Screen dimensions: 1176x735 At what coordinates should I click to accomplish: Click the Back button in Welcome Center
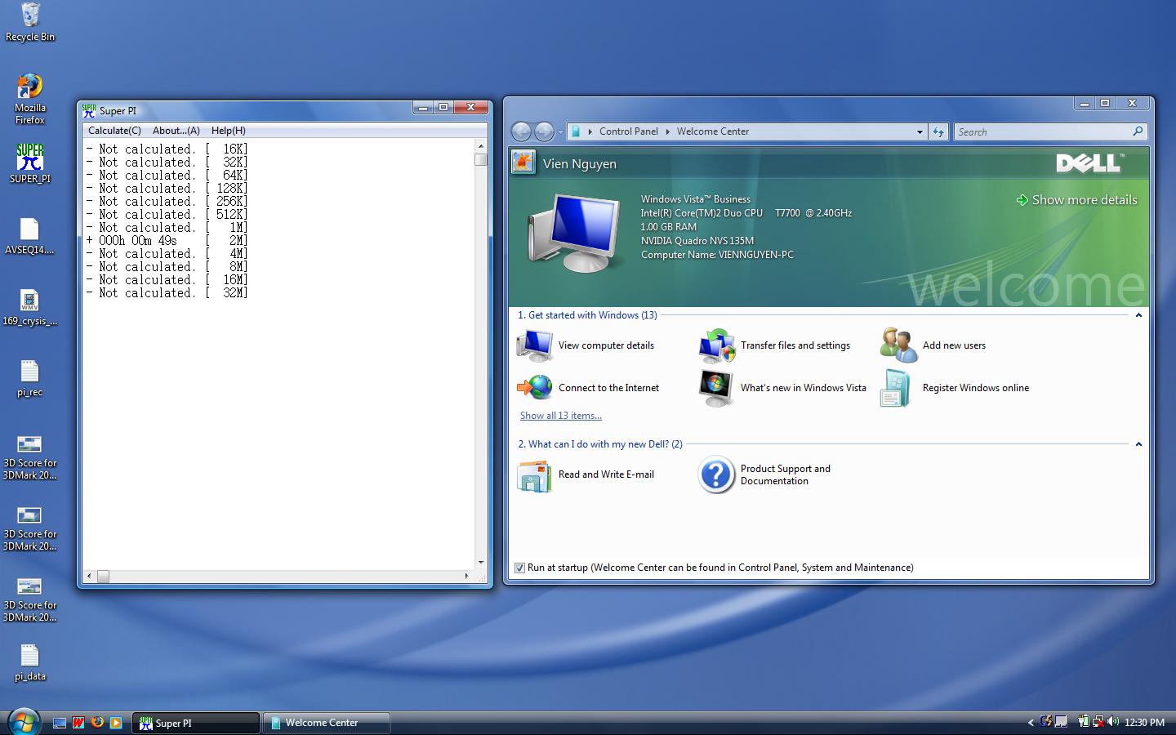tap(522, 131)
